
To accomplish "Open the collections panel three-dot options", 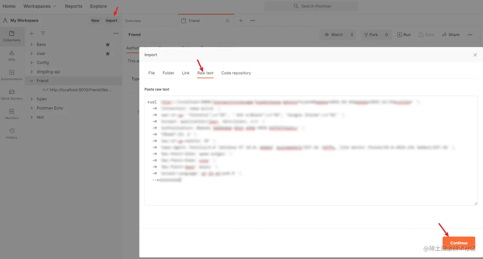I will (116, 33).
